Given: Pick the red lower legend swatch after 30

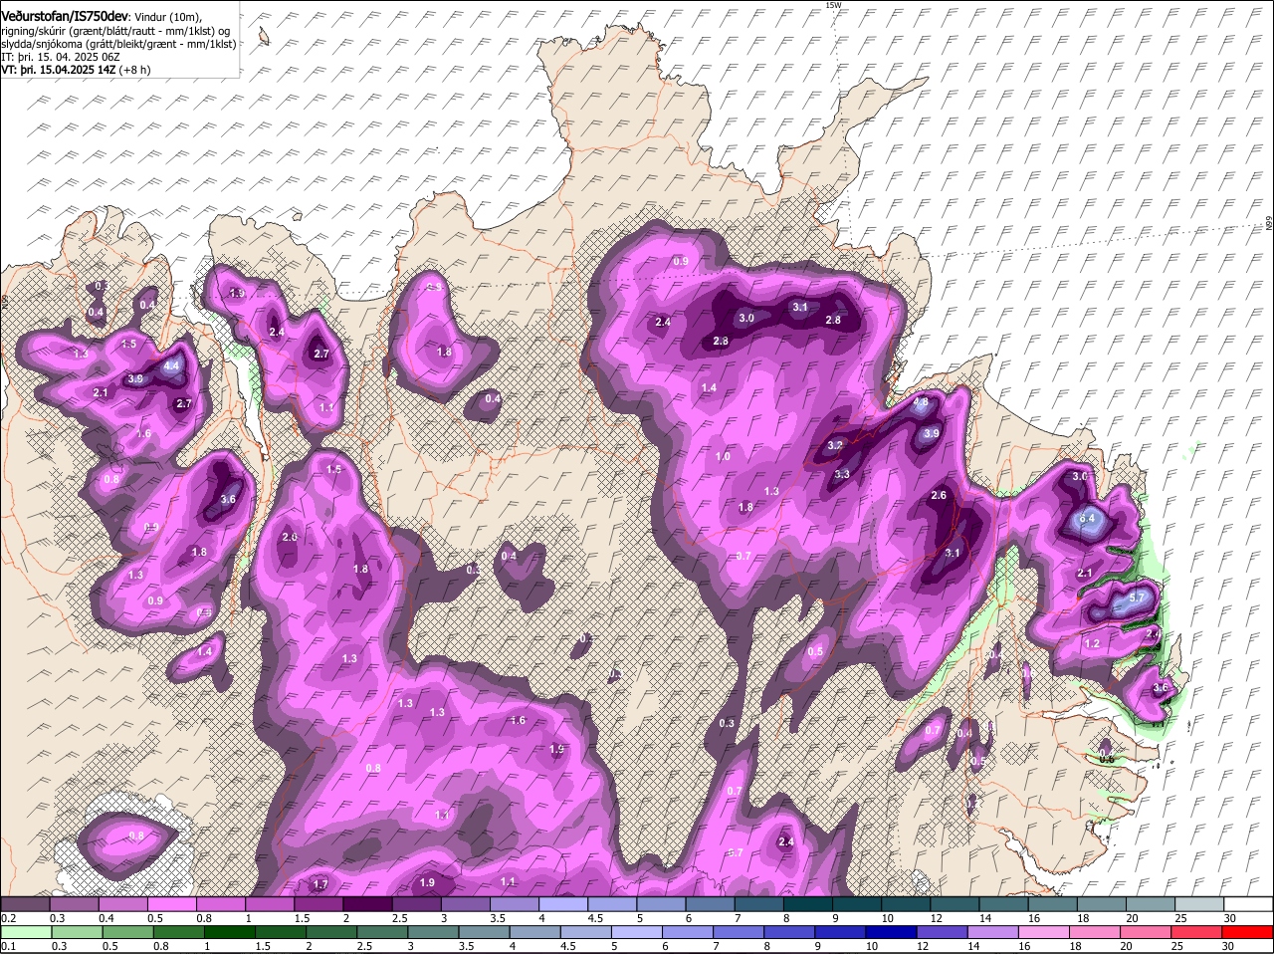Looking at the screenshot, I should [1248, 932].
